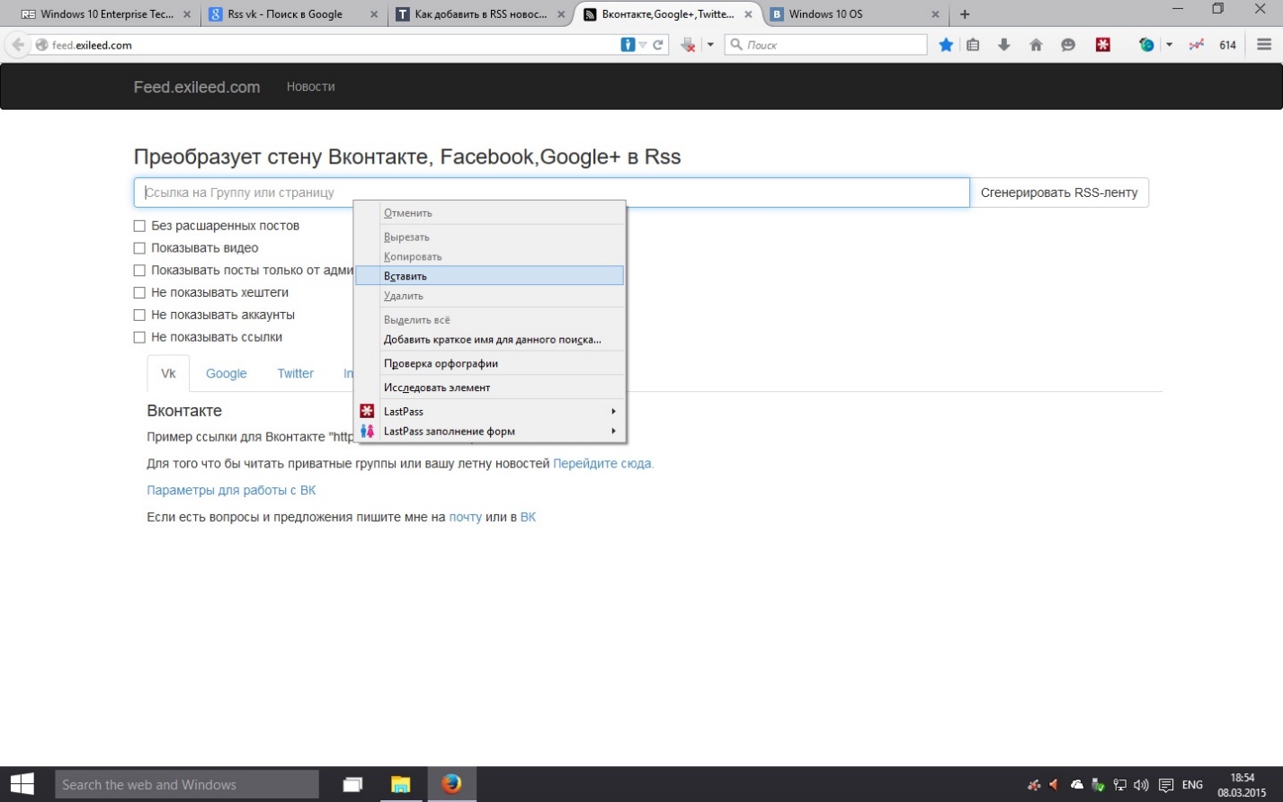The height and width of the screenshot is (802, 1283).
Task: Open 'Параметры для работы с ВК' link
Action: click(231, 490)
